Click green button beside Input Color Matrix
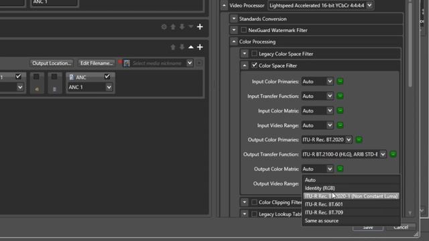This screenshot has width=429, height=241. (340, 110)
